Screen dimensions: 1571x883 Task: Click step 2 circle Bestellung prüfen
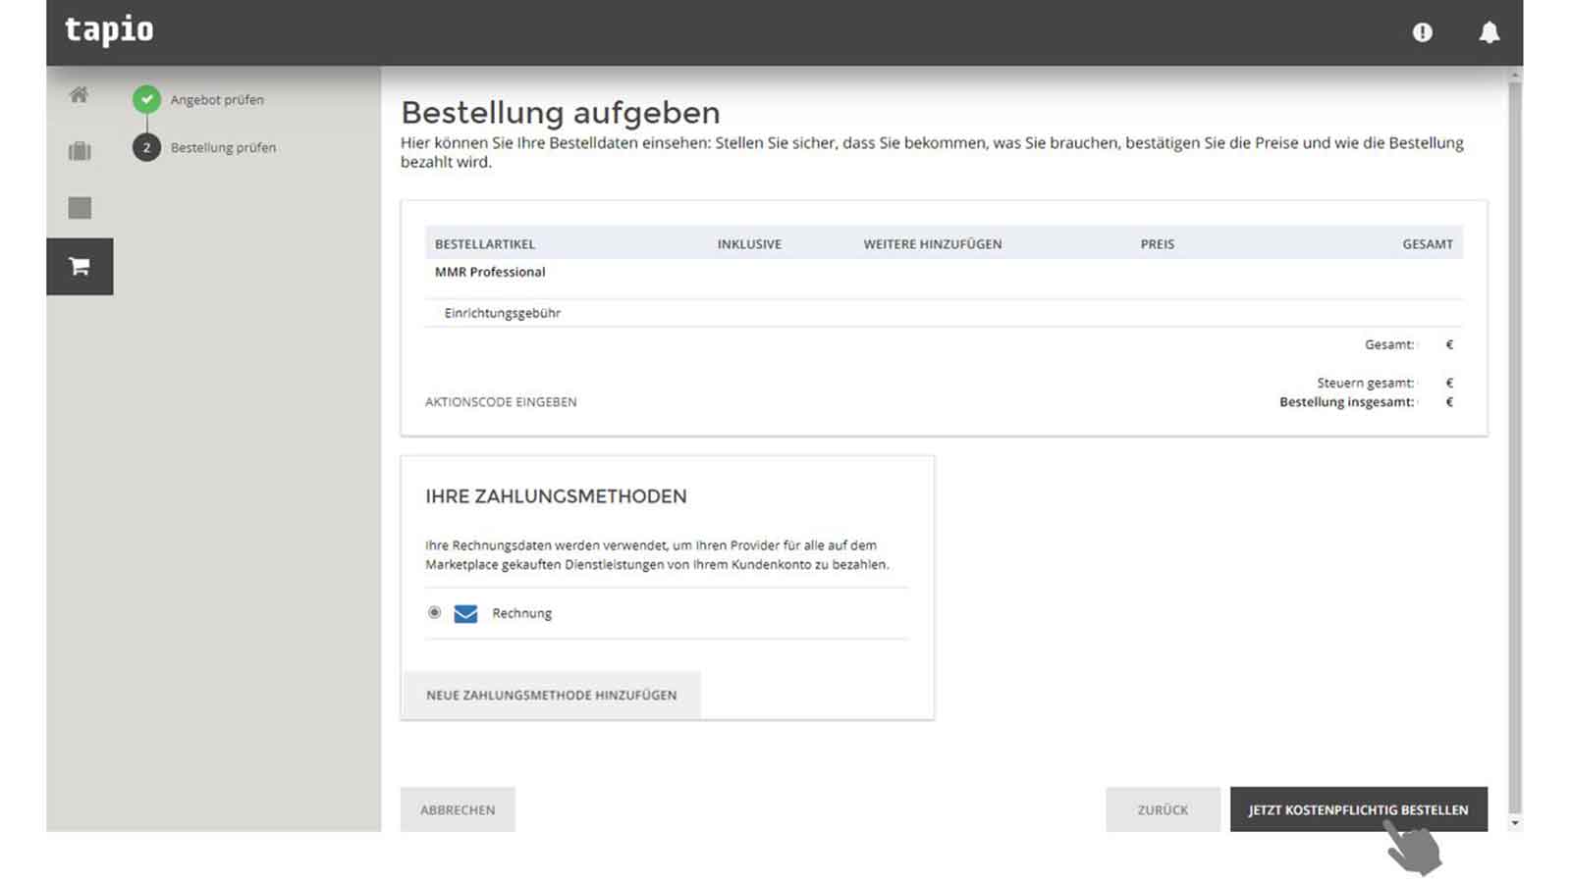click(x=147, y=147)
